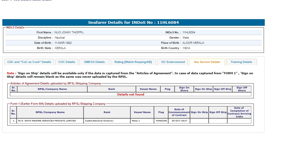
Task: Click the date of birth 11-MAR-1992
Action: (63, 43)
